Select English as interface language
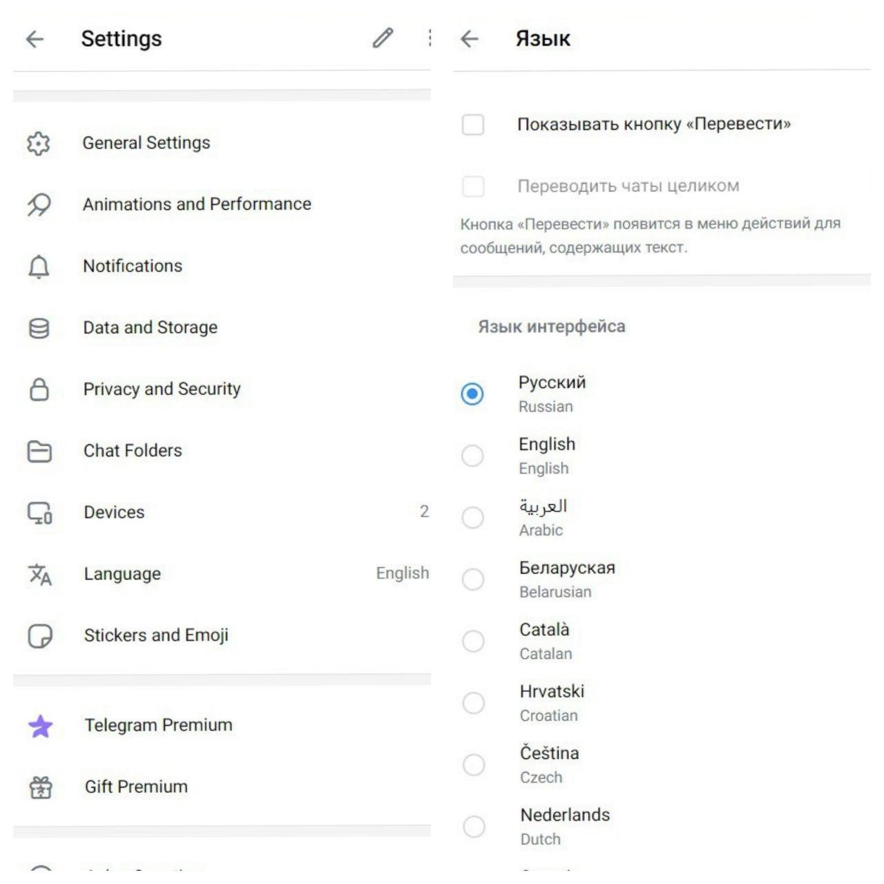 473,456
